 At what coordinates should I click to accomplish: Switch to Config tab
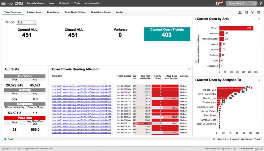[x=119, y=12]
